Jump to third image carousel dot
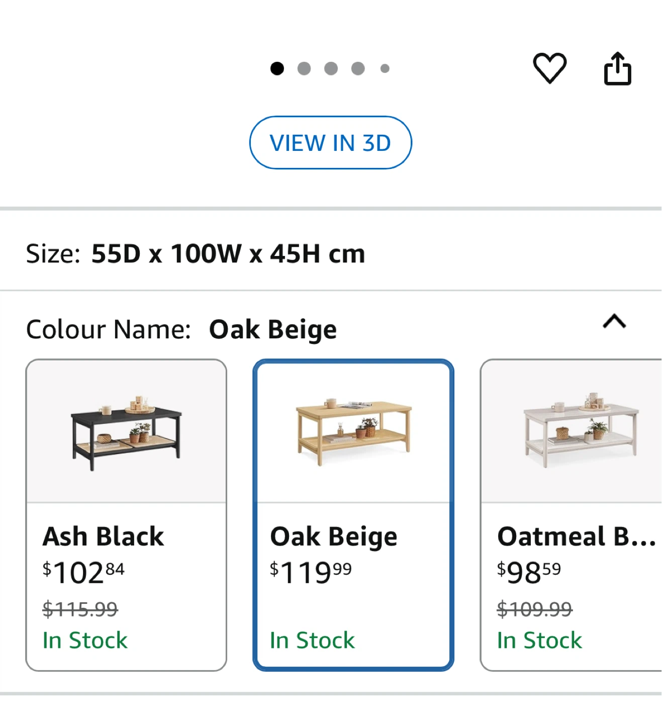 331,68
